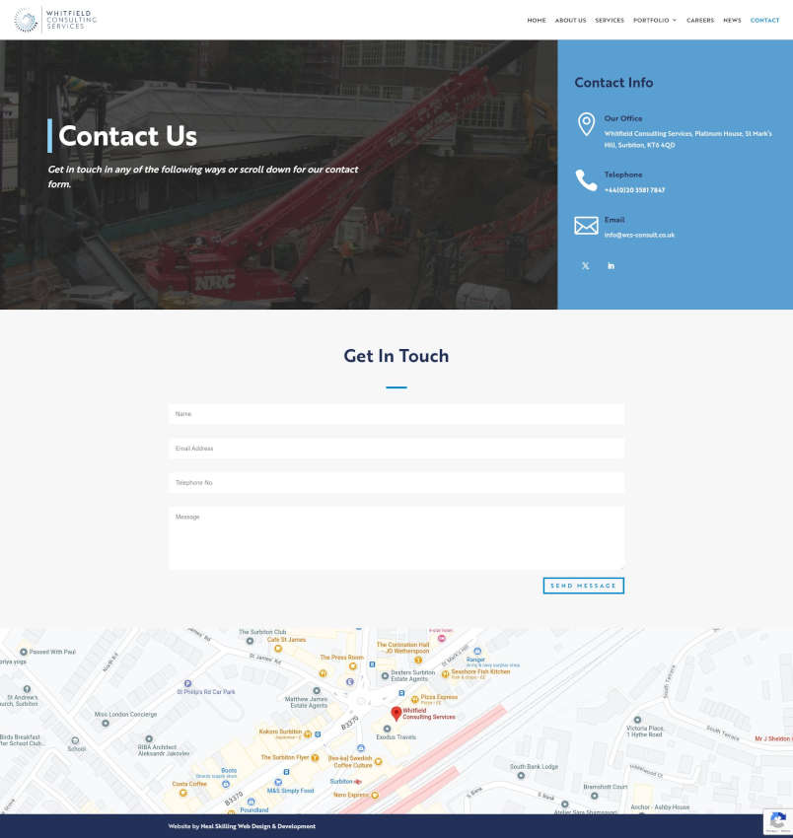Image resolution: width=793 pixels, height=838 pixels.
Task: Click the info@wcs-consult.co.uk email link
Action: (x=639, y=235)
